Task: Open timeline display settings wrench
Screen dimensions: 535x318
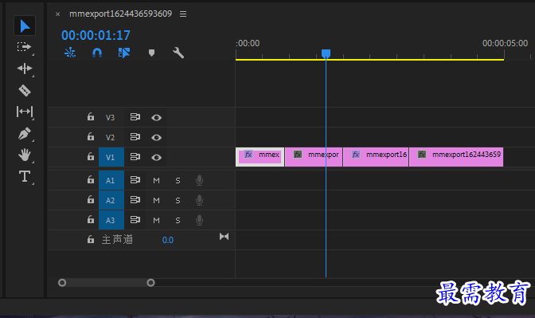Action: tap(178, 53)
